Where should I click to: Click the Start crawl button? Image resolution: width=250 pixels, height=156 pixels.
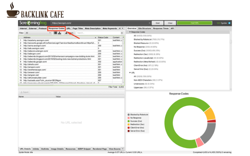[x=157, y=23]
